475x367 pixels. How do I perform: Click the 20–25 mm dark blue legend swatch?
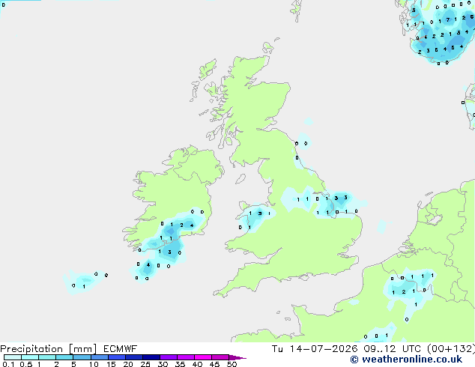pos(134,357)
